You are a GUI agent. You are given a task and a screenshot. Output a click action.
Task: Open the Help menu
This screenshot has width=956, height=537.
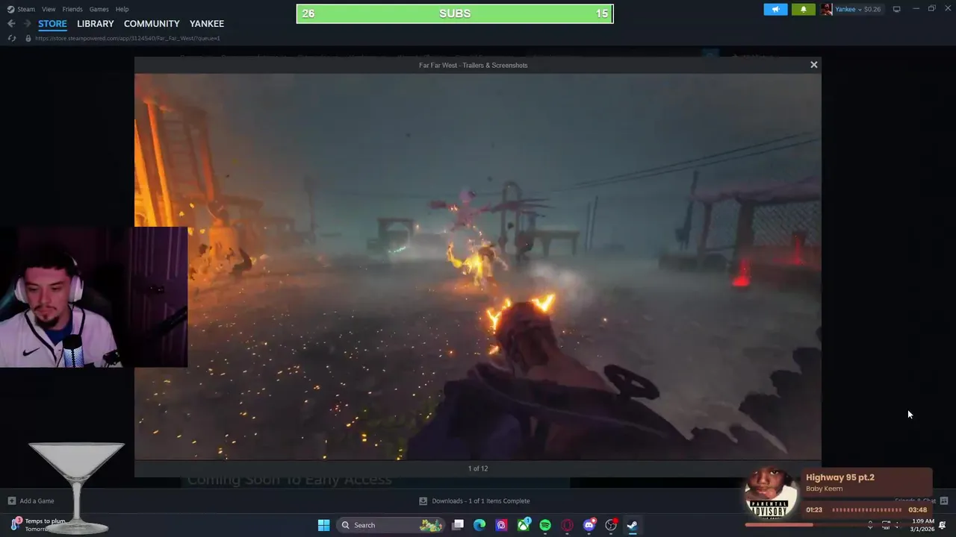click(122, 9)
